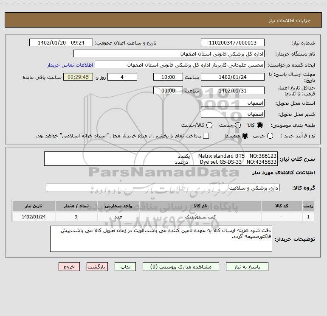The width and height of the screenshot is (327, 316).
Task: Select the کالا/خدمت radio button
Action: click(209, 125)
